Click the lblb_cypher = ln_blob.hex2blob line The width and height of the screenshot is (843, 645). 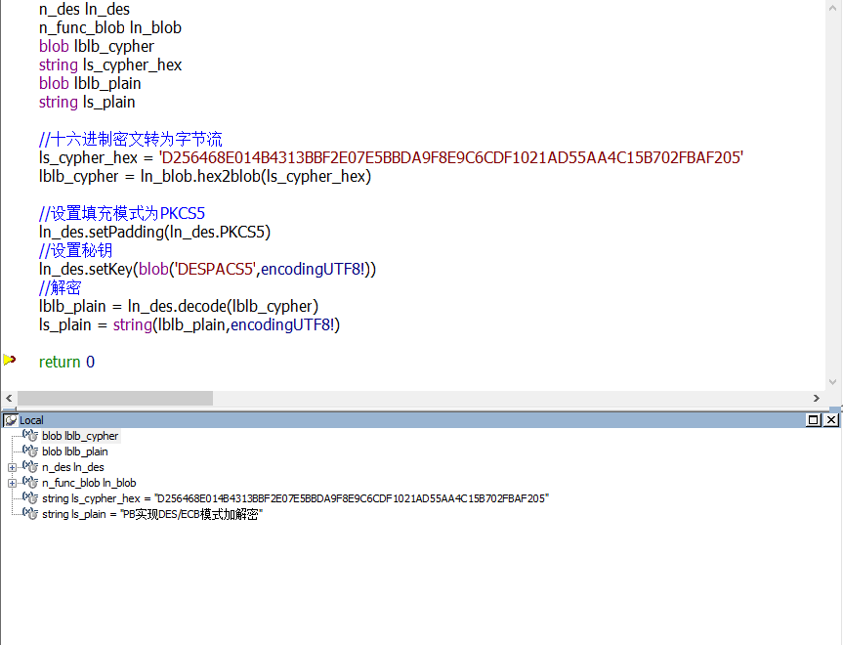(x=205, y=177)
